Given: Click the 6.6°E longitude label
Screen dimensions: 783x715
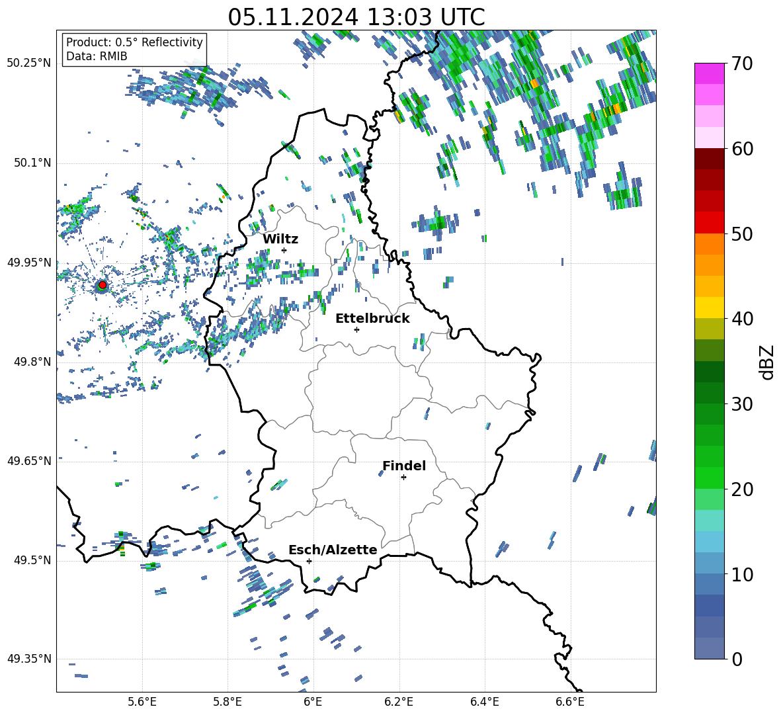Looking at the screenshot, I should 570,702.
